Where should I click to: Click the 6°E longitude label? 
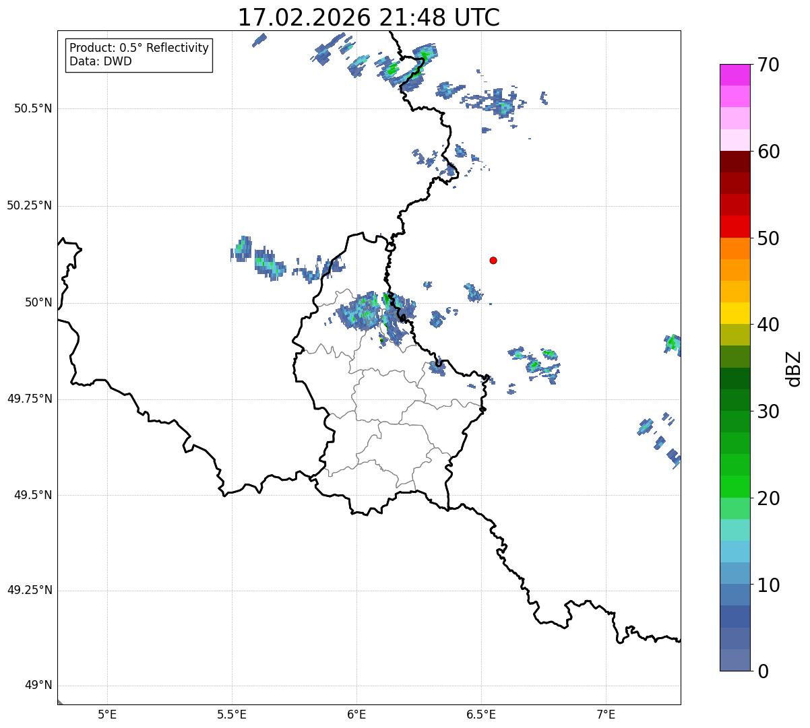pos(356,715)
